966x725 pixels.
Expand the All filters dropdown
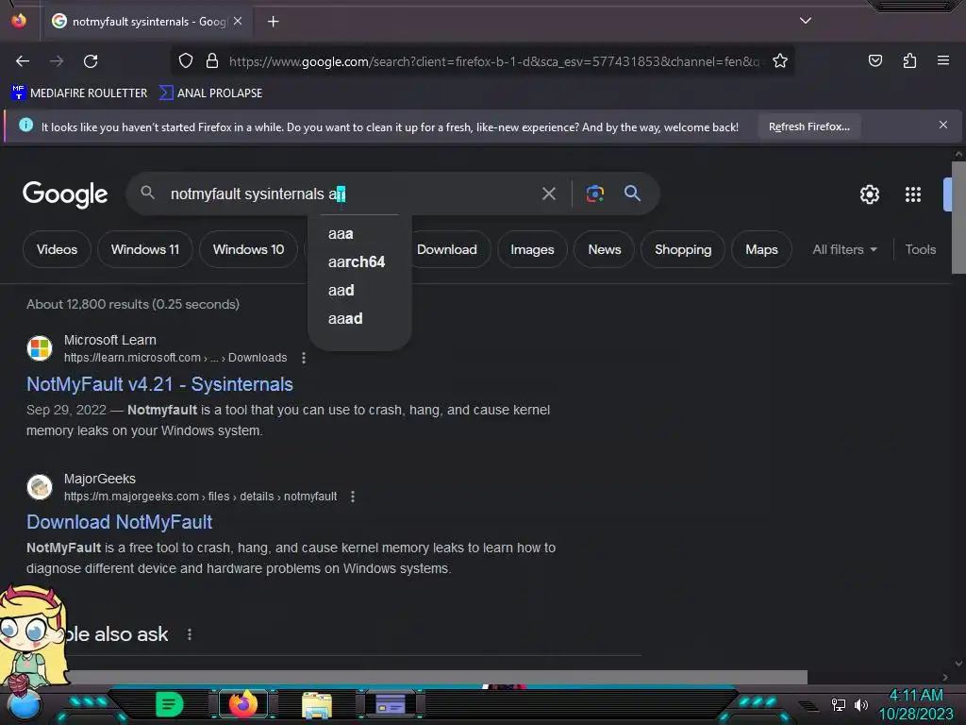[844, 249]
